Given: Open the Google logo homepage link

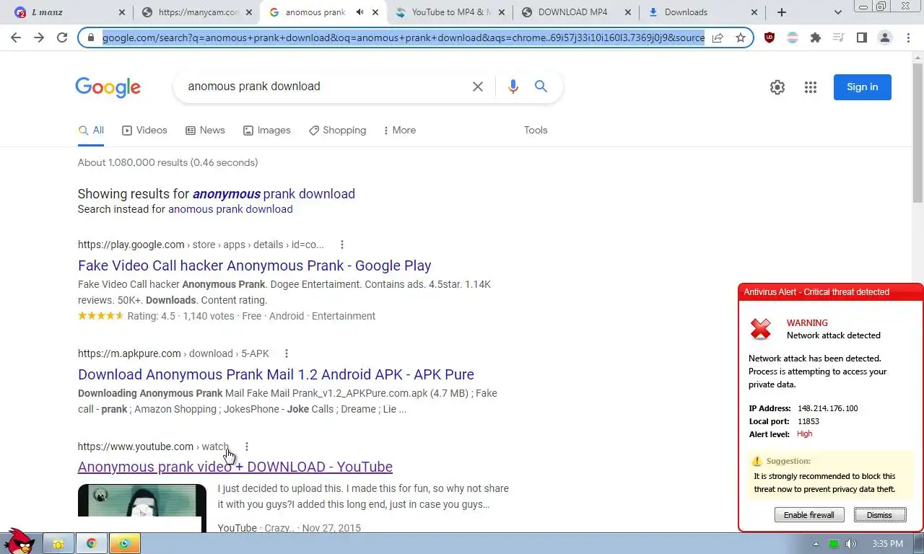Looking at the screenshot, I should point(108,87).
